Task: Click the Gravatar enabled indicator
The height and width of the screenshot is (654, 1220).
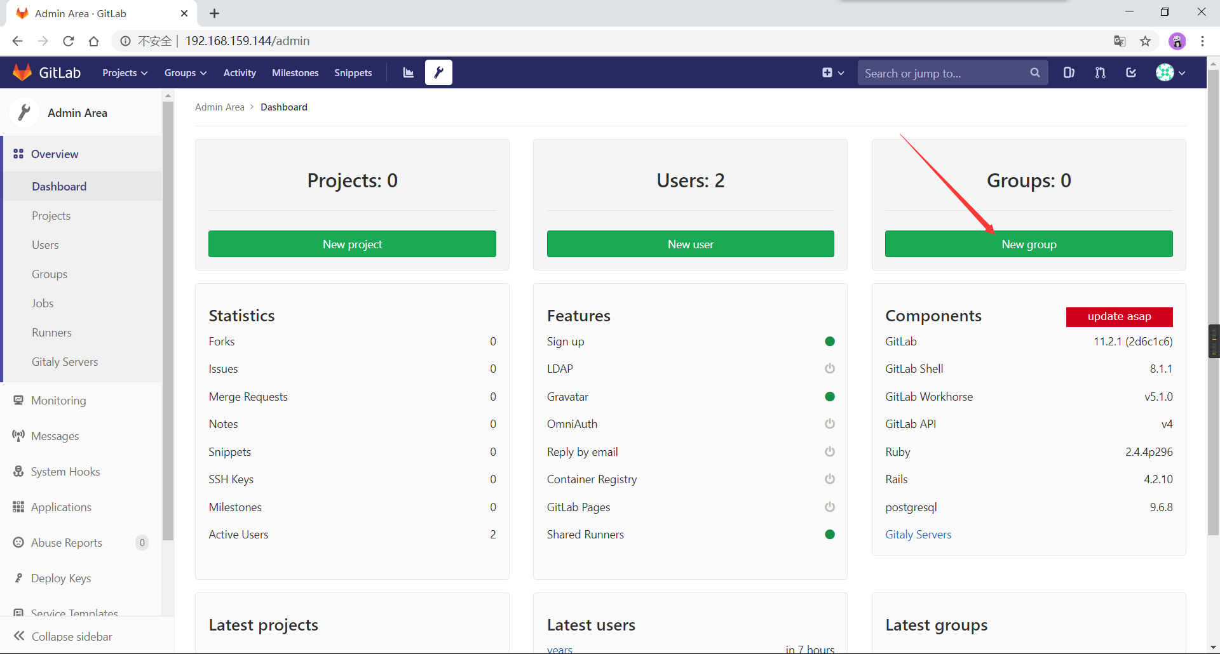Action: click(x=829, y=396)
